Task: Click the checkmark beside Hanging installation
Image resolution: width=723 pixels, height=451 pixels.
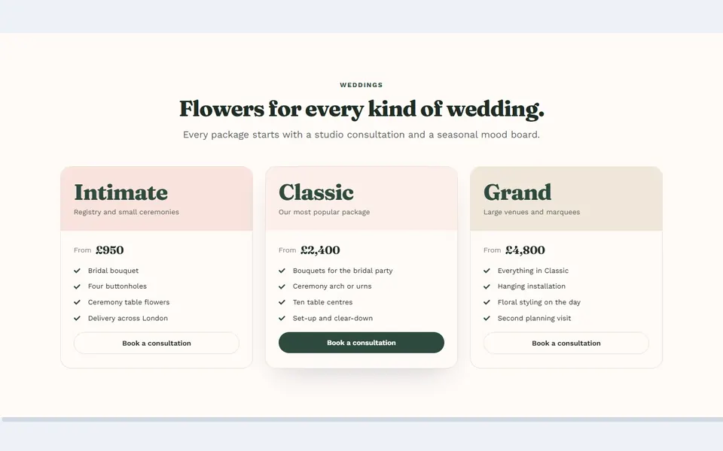Action: (487, 286)
